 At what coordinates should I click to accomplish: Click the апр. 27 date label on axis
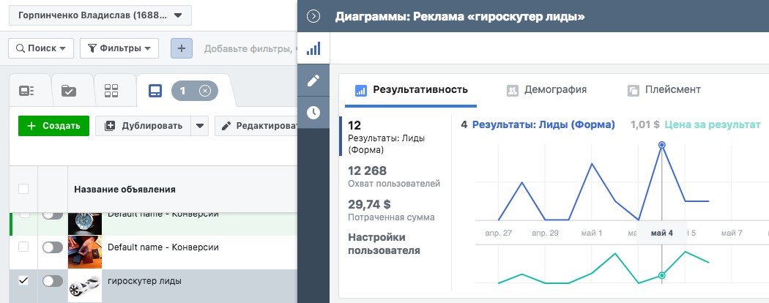tap(498, 233)
